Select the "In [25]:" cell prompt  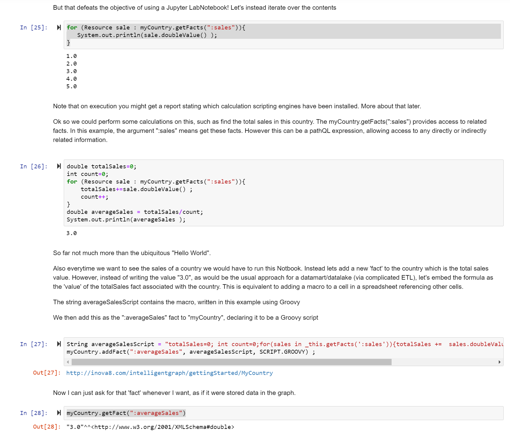point(34,28)
